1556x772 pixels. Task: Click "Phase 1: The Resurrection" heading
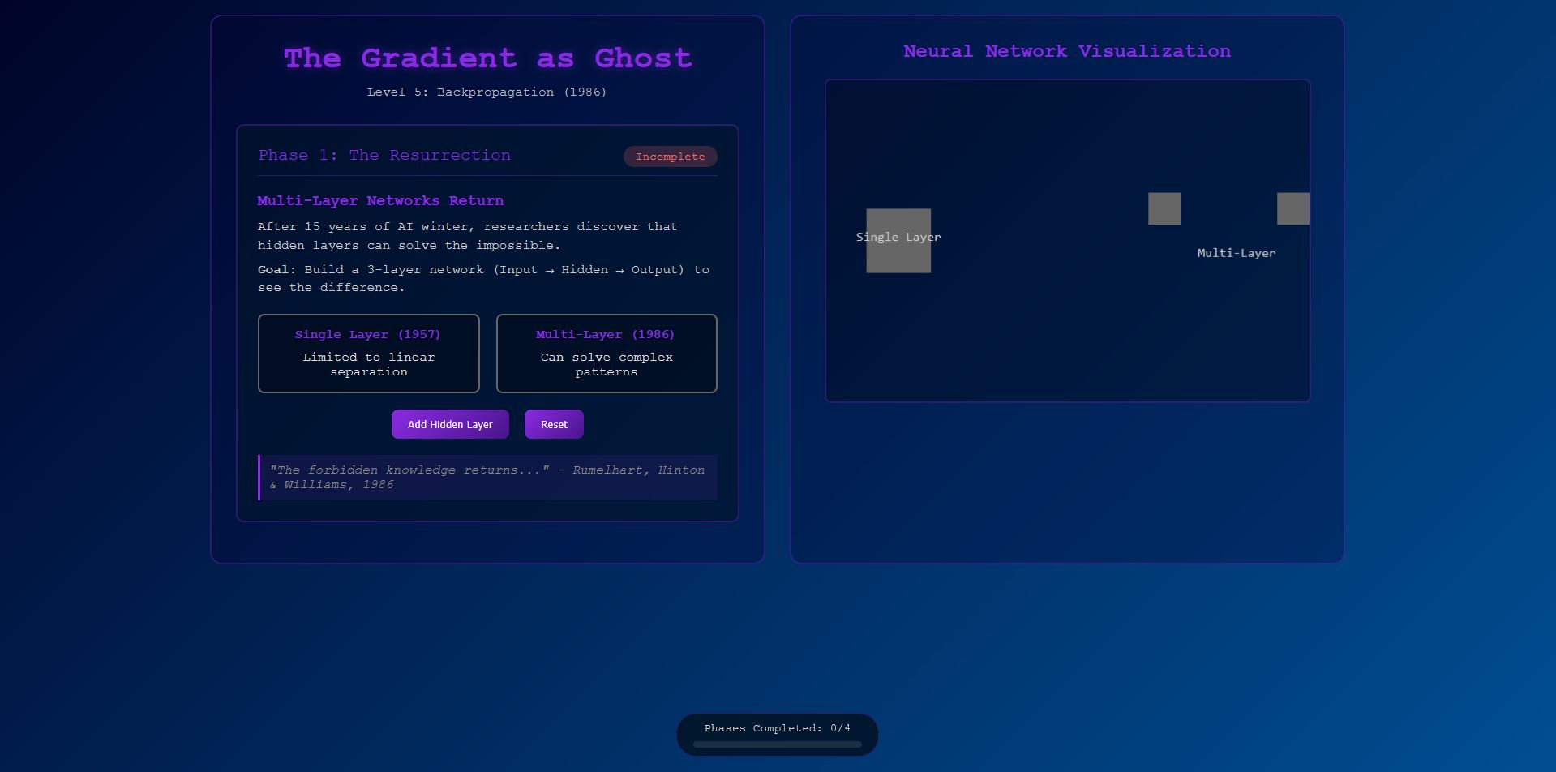tap(384, 155)
